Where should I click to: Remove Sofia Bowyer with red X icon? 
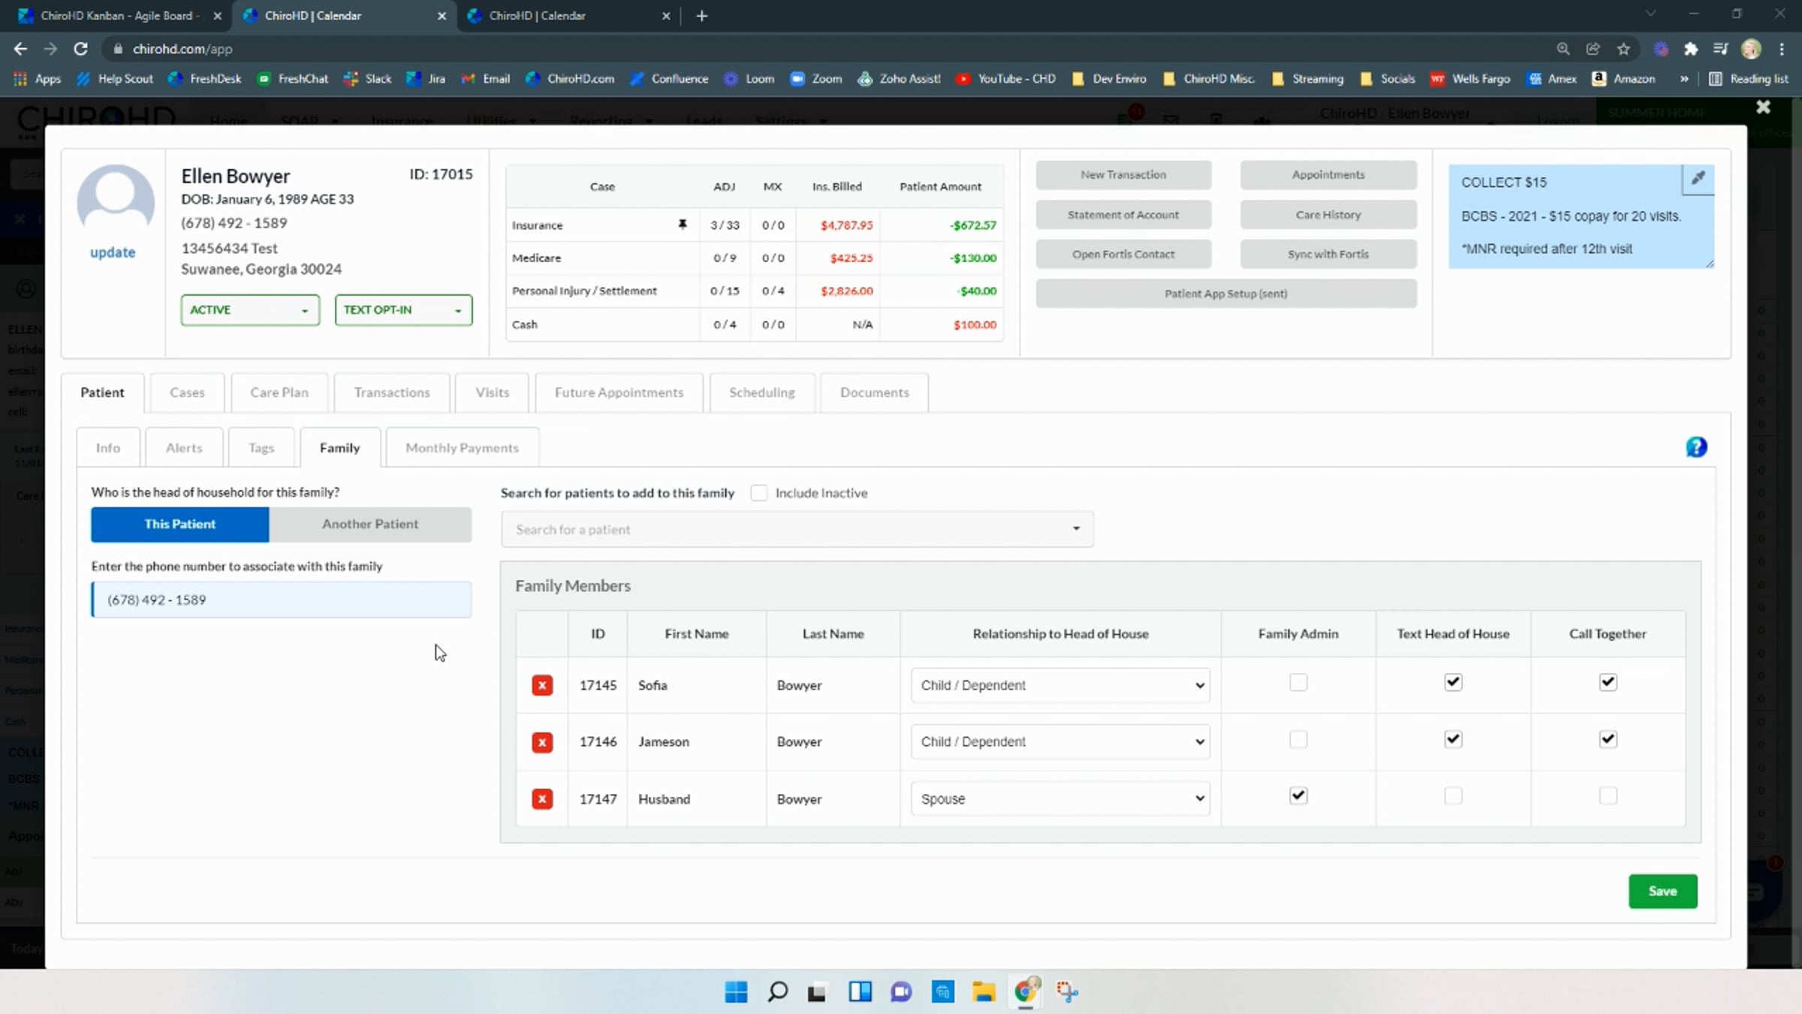coord(542,685)
